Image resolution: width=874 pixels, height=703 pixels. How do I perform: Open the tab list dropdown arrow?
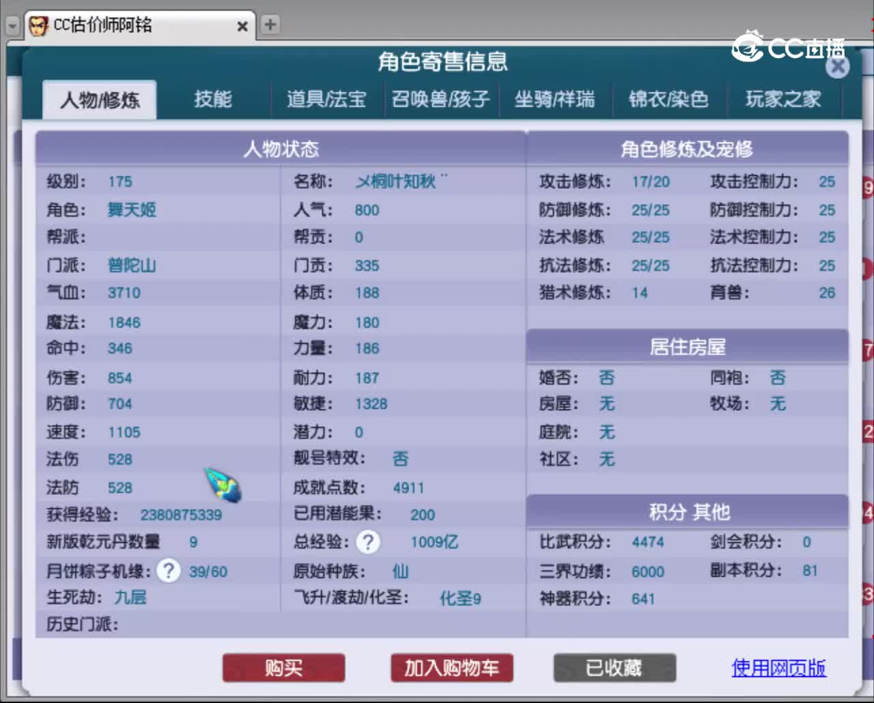point(12,25)
